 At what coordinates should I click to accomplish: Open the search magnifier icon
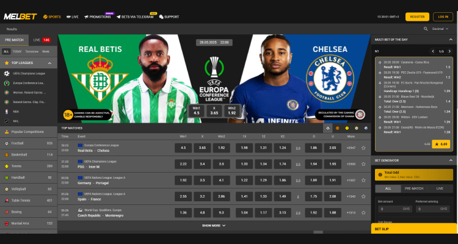426,29
